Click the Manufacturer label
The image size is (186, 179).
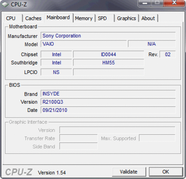pyautogui.click(x=23, y=36)
